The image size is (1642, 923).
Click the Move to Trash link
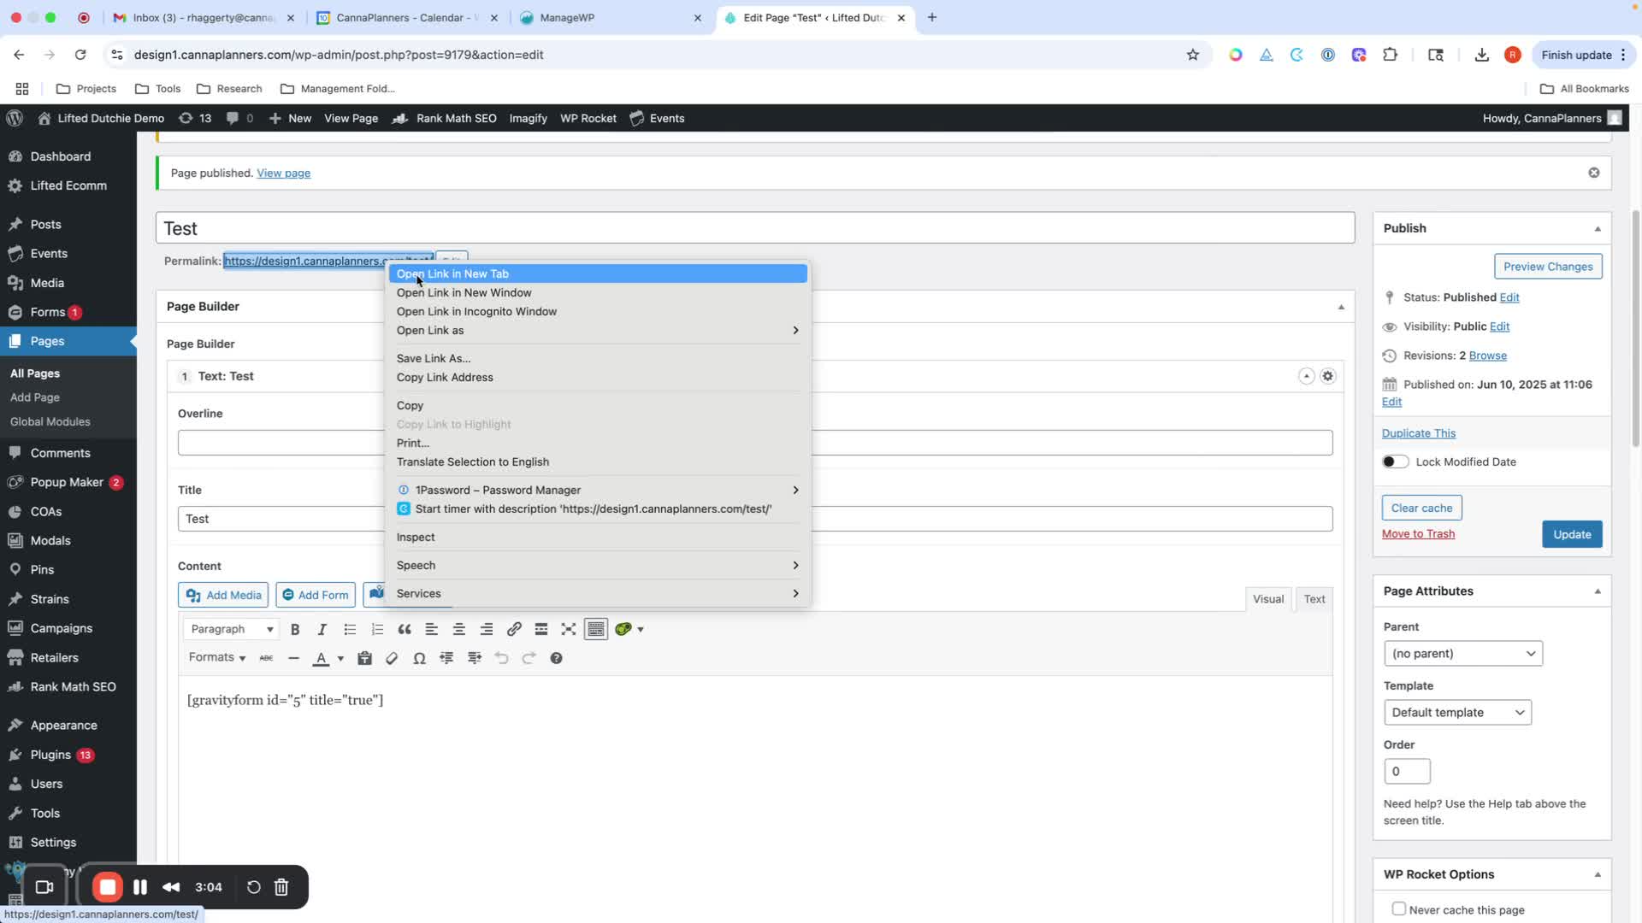point(1418,534)
